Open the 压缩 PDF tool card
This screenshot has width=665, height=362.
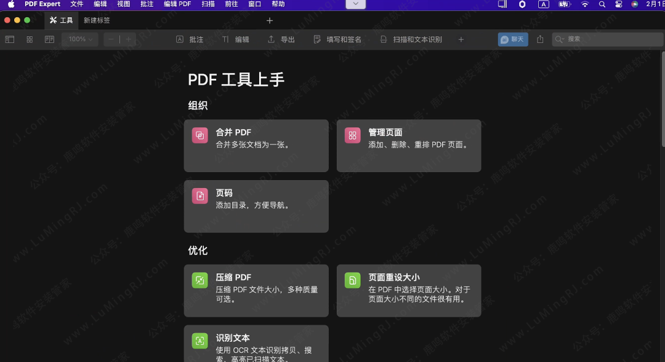point(256,291)
